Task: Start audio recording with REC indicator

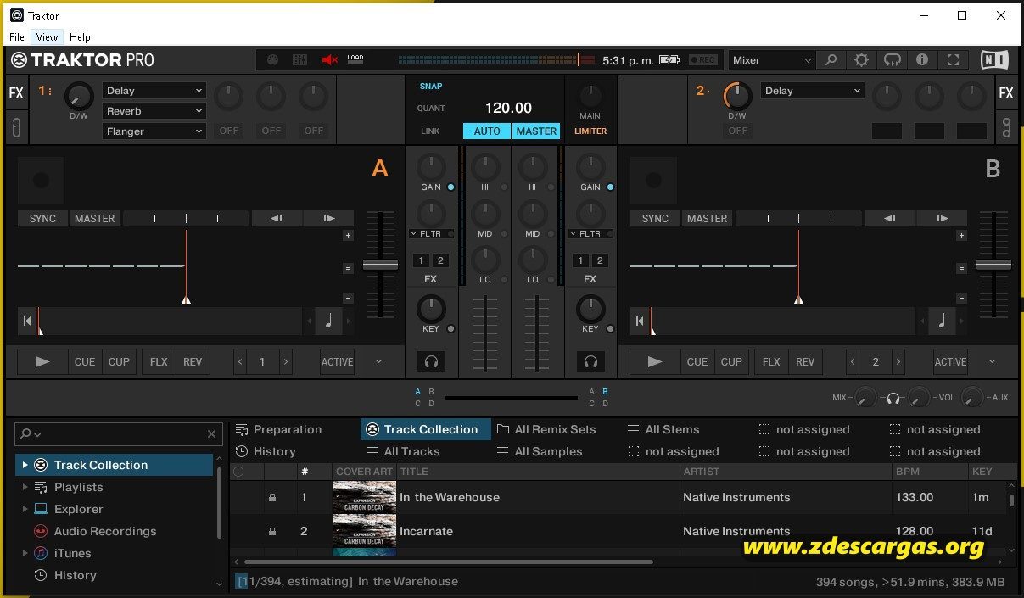Action: (702, 60)
